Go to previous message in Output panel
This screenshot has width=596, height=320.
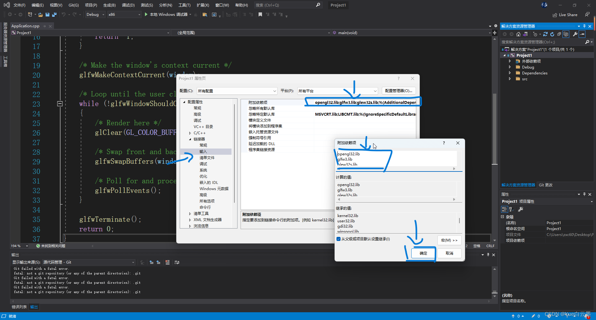click(151, 262)
